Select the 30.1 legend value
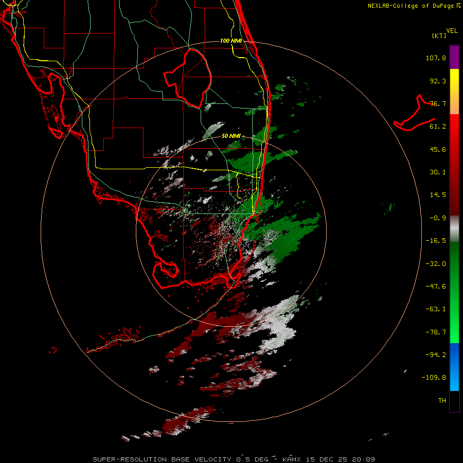This screenshot has width=463, height=463. pos(438,172)
